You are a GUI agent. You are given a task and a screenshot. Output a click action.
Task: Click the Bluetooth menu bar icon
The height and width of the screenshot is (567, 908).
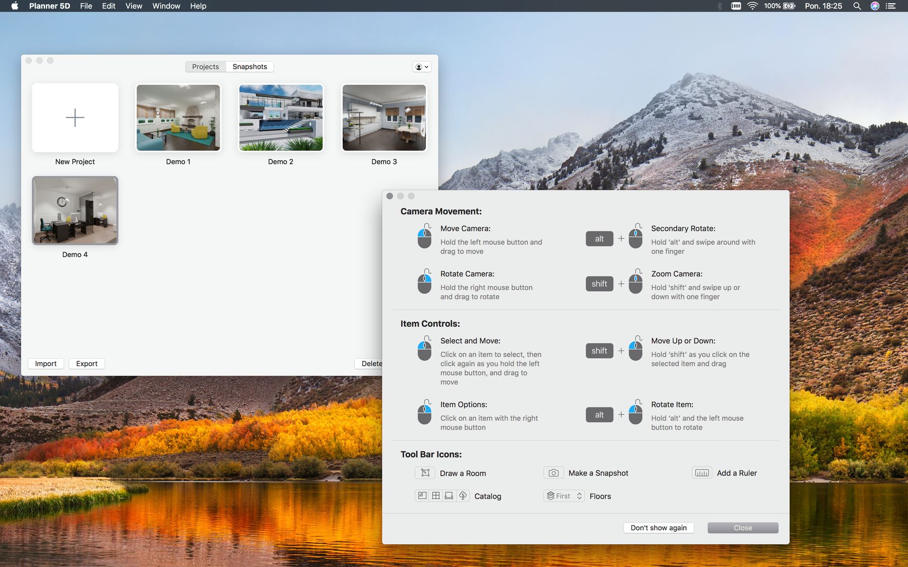719,6
